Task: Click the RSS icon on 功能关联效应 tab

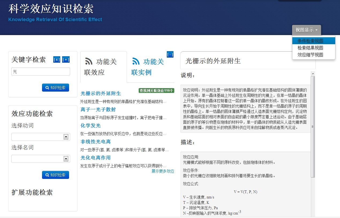Action: pyautogui.click(x=89, y=61)
